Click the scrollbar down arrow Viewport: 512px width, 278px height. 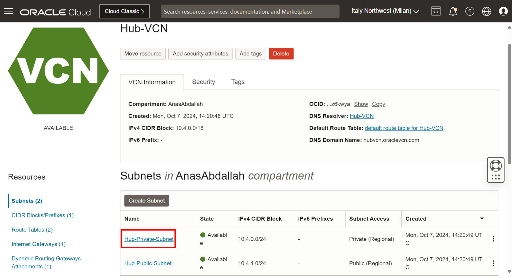pyautogui.click(x=509, y=272)
